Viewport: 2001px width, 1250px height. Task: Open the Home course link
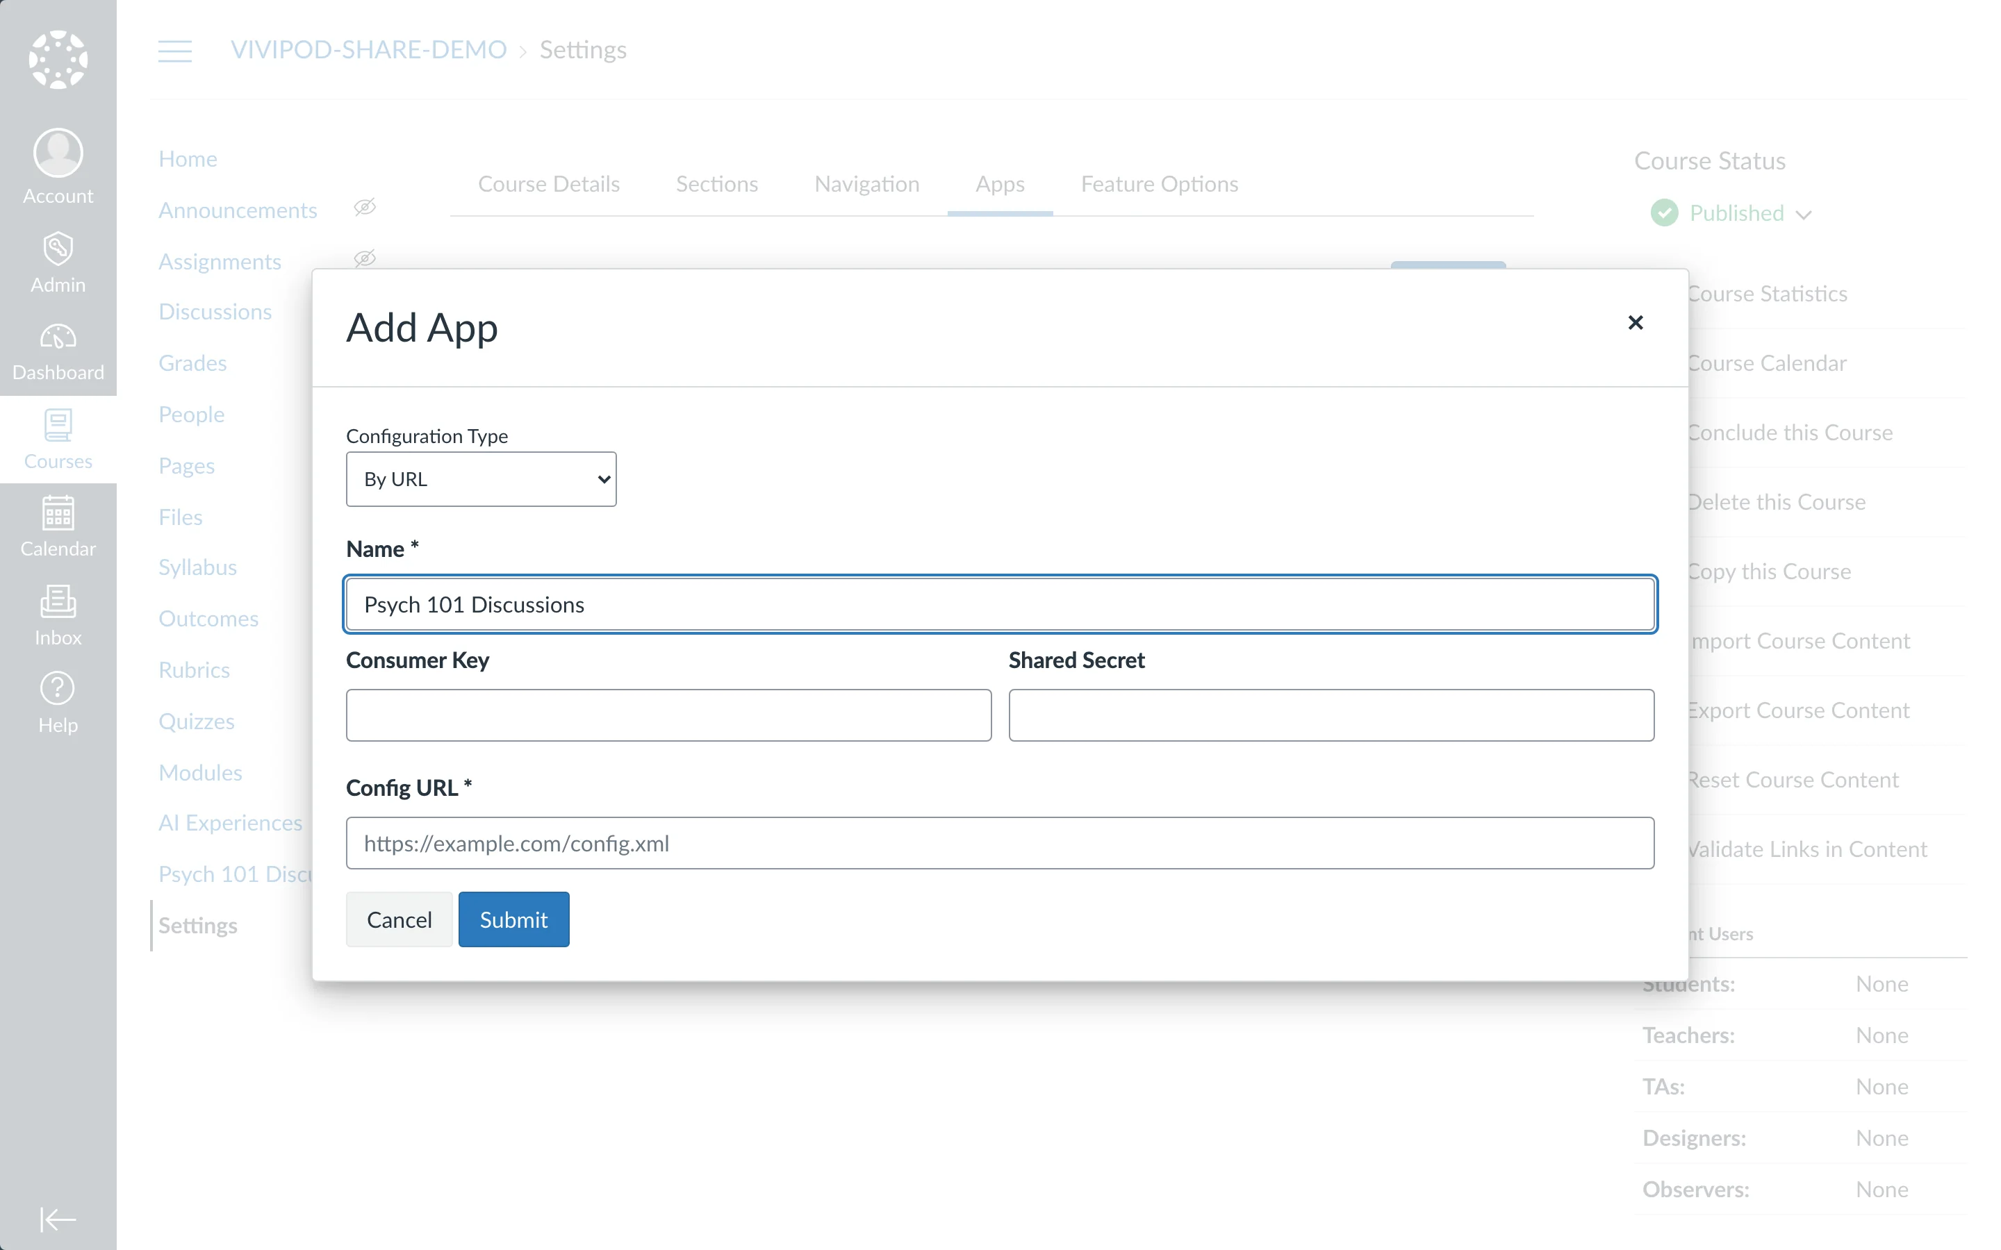coord(188,159)
